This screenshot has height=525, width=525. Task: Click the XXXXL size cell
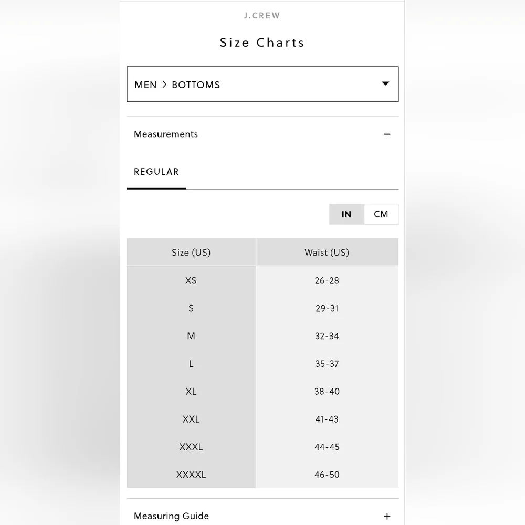point(191,475)
